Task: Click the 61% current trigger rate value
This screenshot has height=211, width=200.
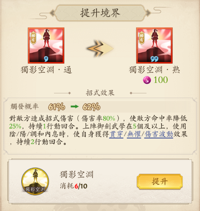Action: coord(56,107)
